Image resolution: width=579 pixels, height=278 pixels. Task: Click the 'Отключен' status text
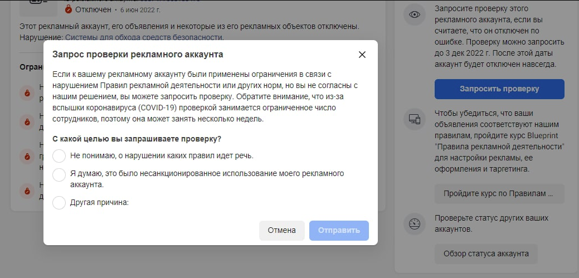point(93,9)
